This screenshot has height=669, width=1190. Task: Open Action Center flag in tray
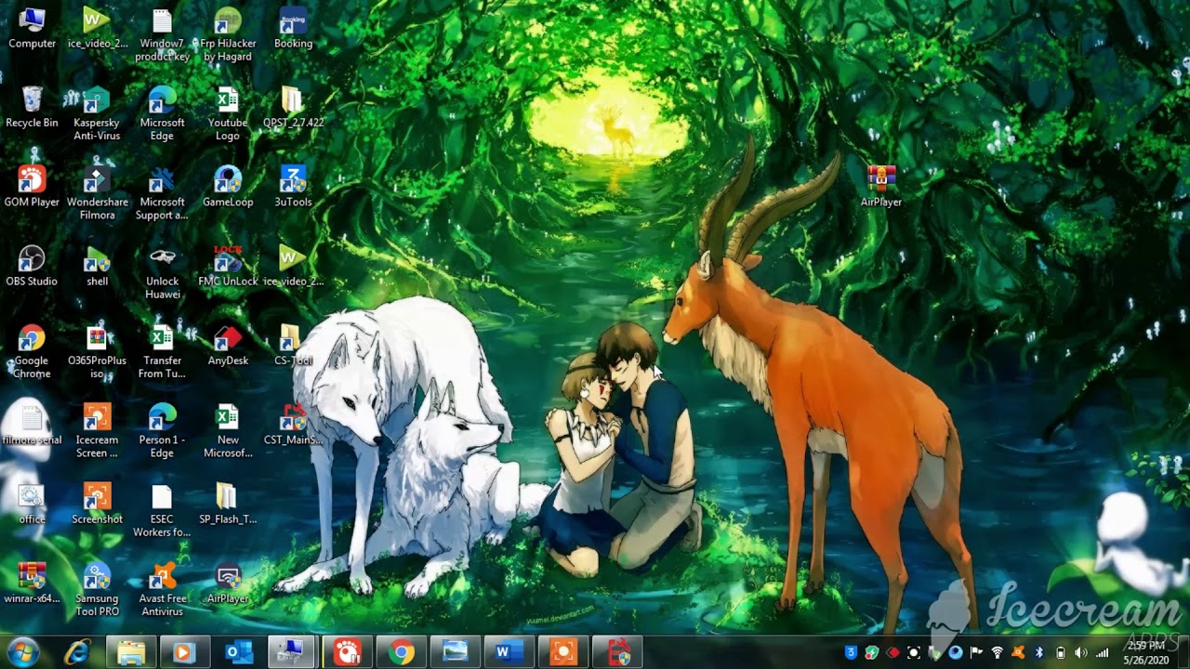(976, 653)
